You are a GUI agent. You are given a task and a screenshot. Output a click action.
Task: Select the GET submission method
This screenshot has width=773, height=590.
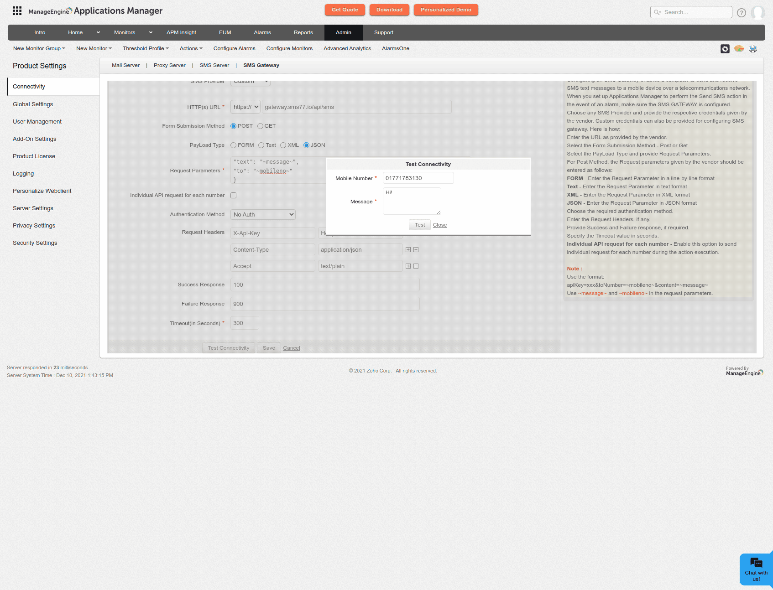click(x=260, y=126)
